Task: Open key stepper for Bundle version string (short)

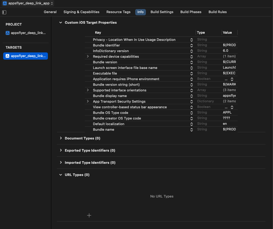Action: [x=192, y=85]
